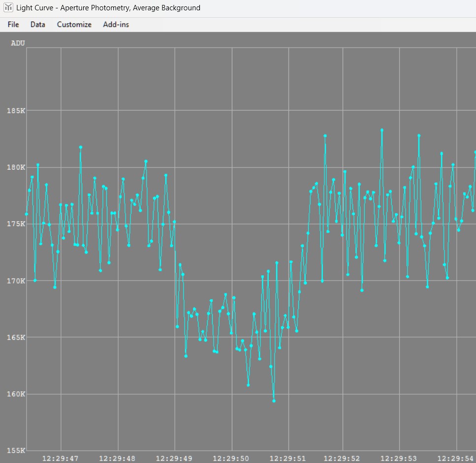Click the 165K y-axis label
Image resolution: width=476 pixels, height=463 pixels.
click(16, 338)
